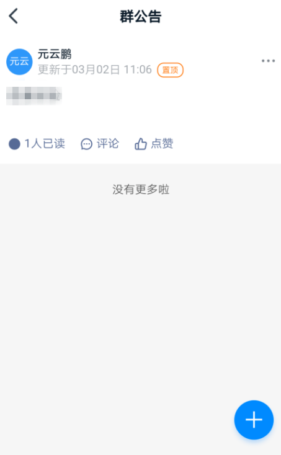The height and width of the screenshot is (455, 281).
Task: Tap the orange 置顶 pinned tag
Action: [x=170, y=70]
